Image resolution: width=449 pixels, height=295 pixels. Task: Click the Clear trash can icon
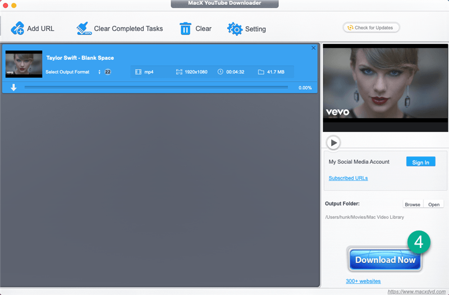pos(185,29)
